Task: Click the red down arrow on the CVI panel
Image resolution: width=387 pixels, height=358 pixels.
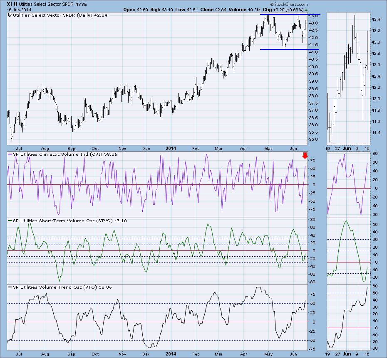Action: (x=305, y=155)
